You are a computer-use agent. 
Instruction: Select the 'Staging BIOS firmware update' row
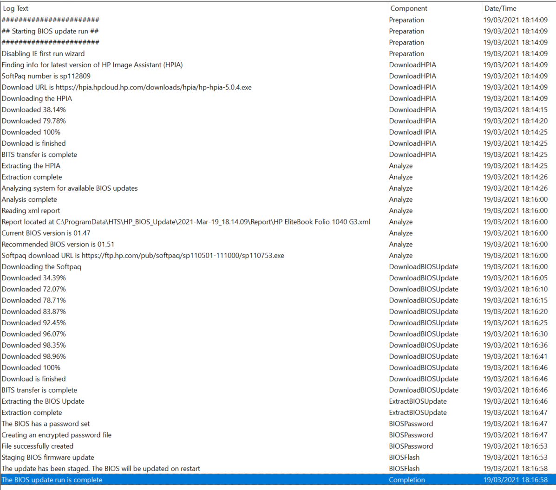tap(48, 457)
